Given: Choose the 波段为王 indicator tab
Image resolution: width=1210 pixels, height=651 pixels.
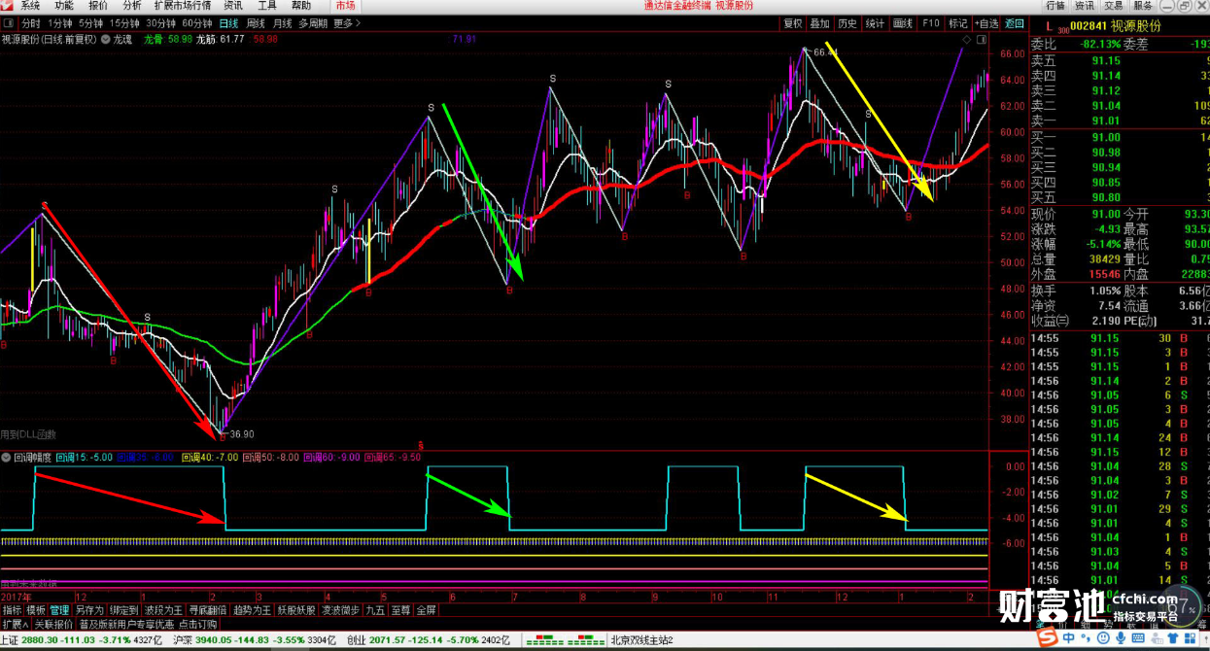Looking at the screenshot, I should 162,610.
